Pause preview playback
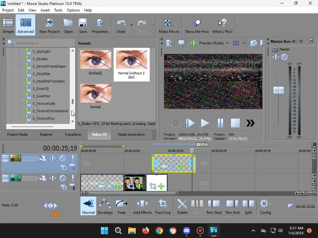The height and width of the screenshot is (238, 318). [220, 123]
